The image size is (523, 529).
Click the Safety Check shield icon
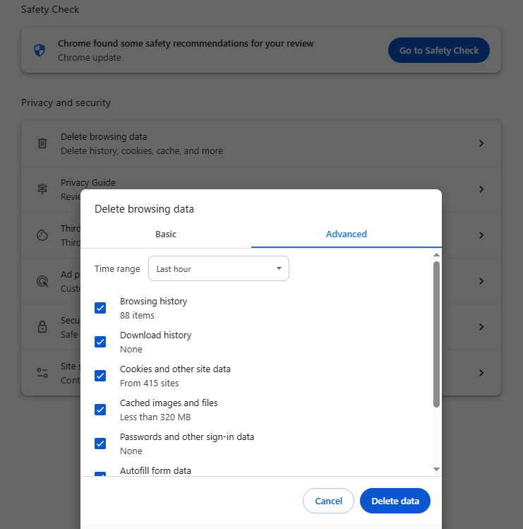coord(40,50)
